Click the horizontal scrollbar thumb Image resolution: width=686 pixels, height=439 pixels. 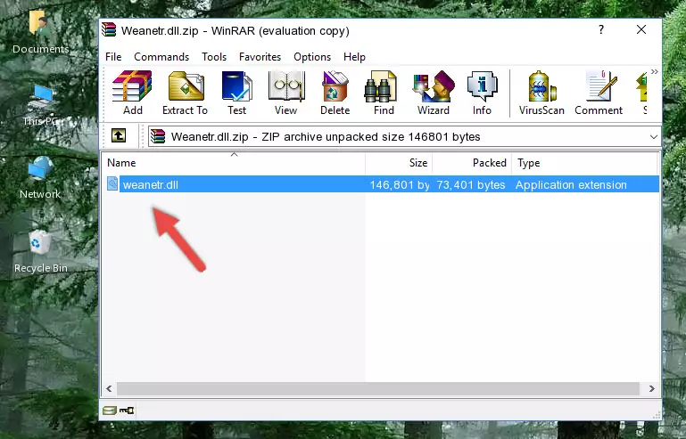pos(378,388)
